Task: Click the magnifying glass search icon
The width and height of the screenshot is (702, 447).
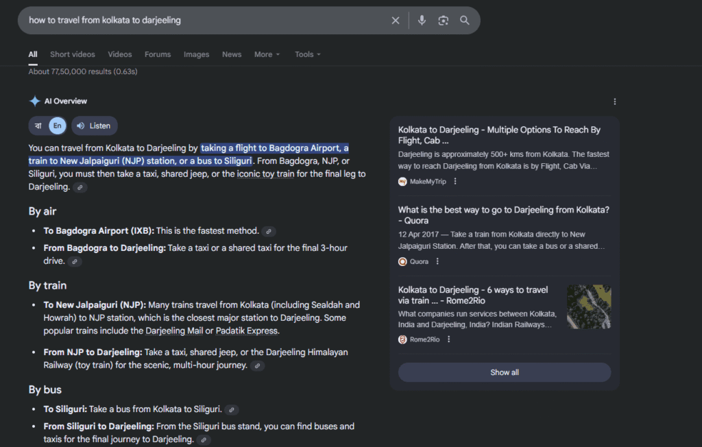Action: coord(465,21)
